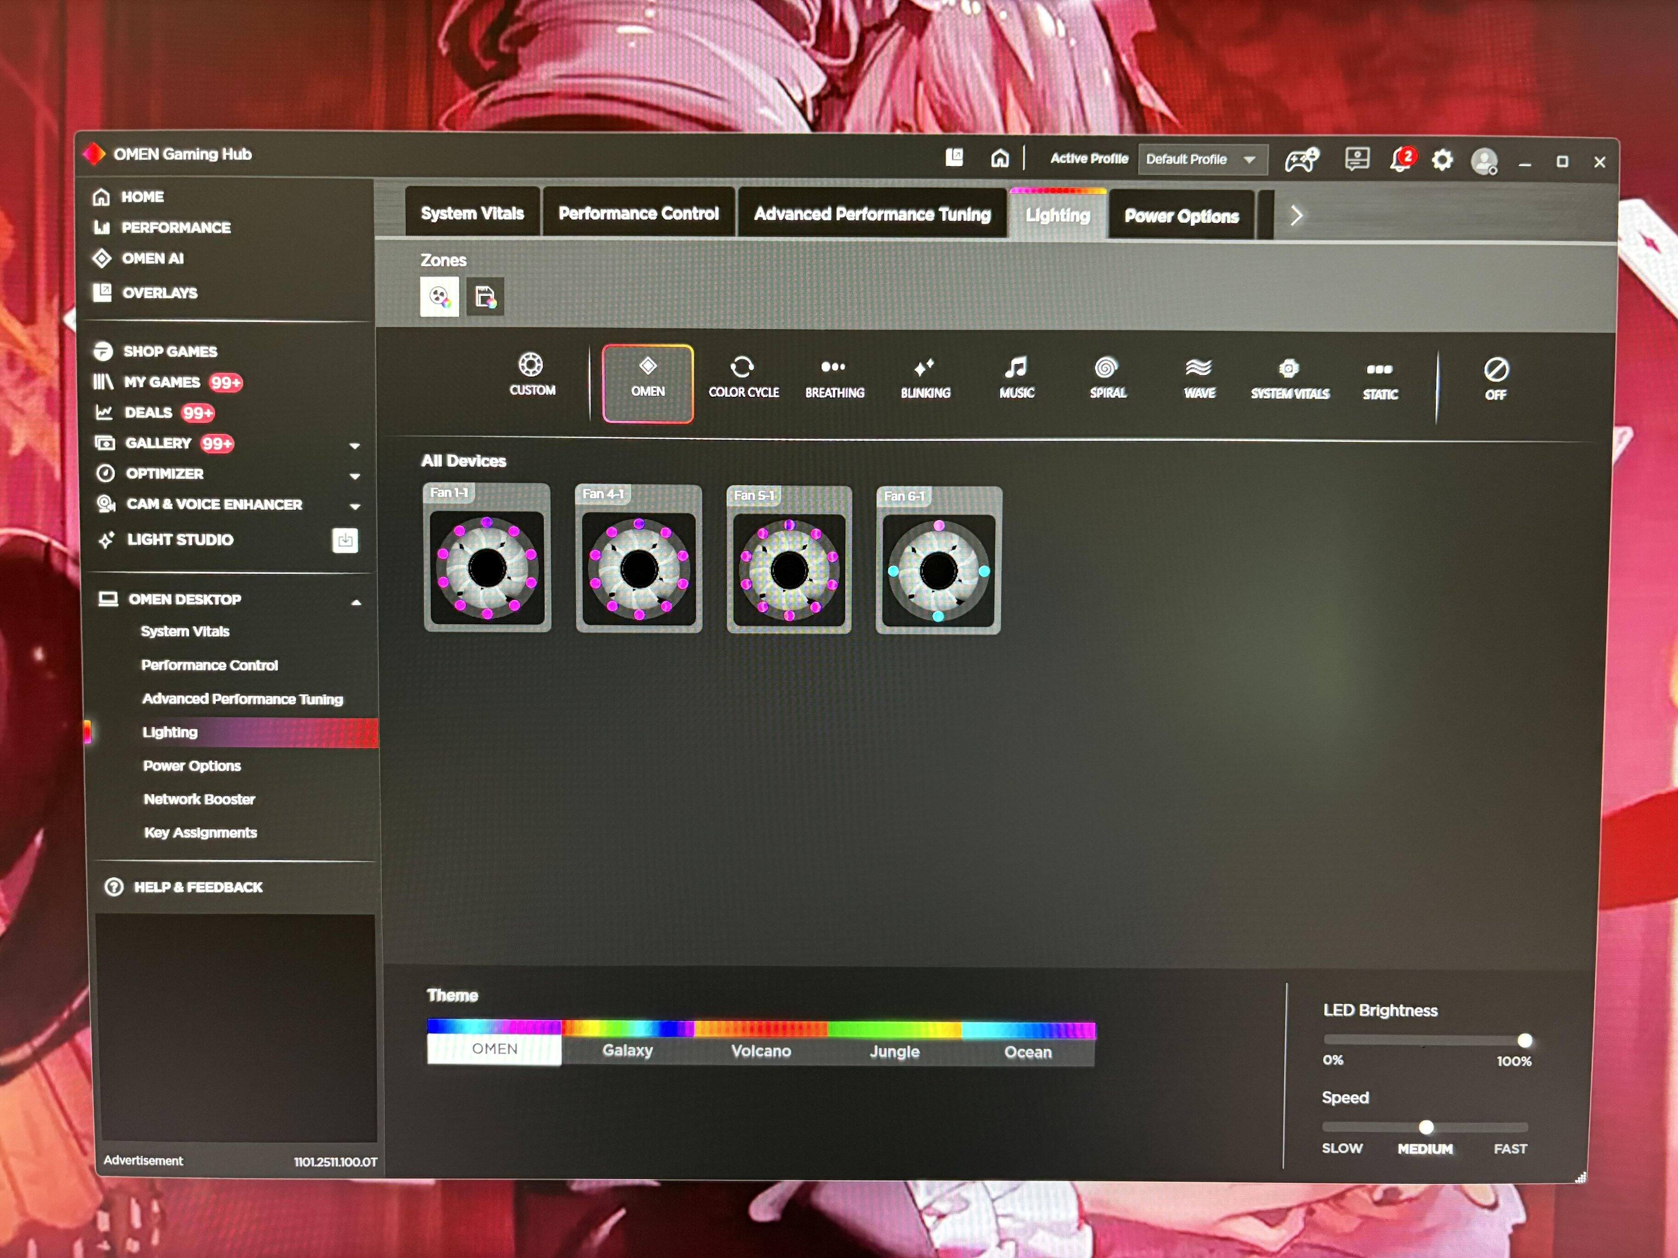This screenshot has width=1678, height=1258.
Task: Open System Vitals under OMEN Desktop
Action: coord(185,632)
